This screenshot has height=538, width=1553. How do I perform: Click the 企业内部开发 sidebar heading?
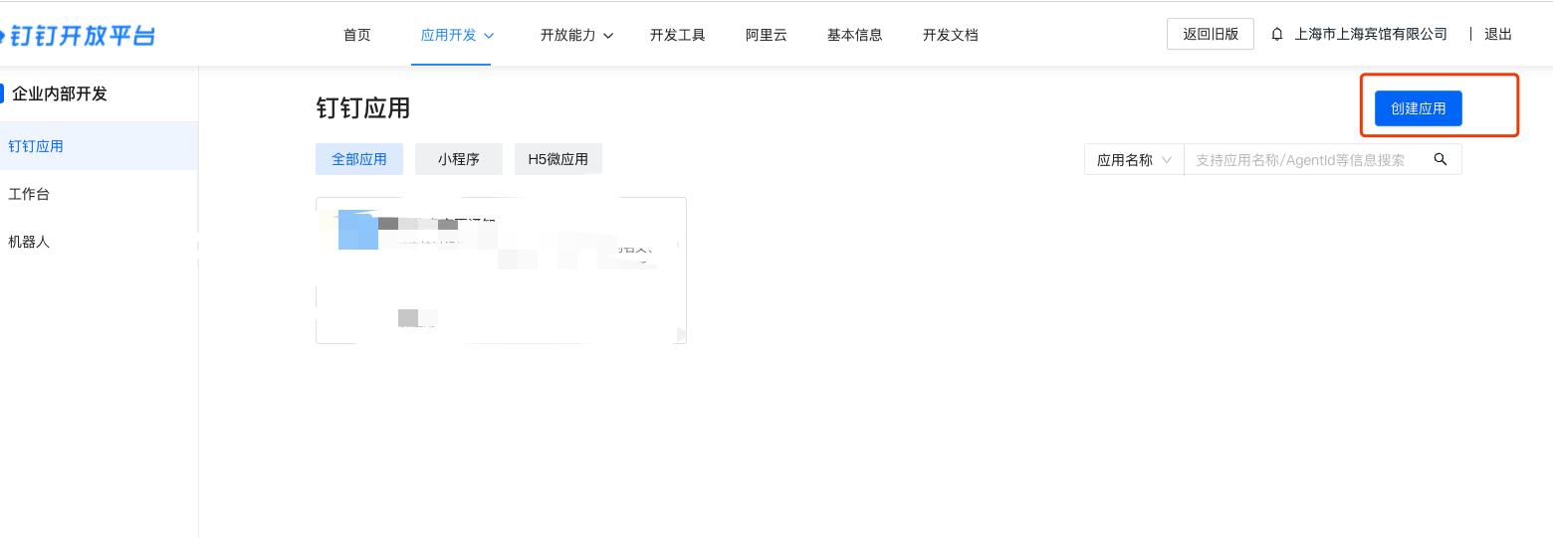point(59,94)
